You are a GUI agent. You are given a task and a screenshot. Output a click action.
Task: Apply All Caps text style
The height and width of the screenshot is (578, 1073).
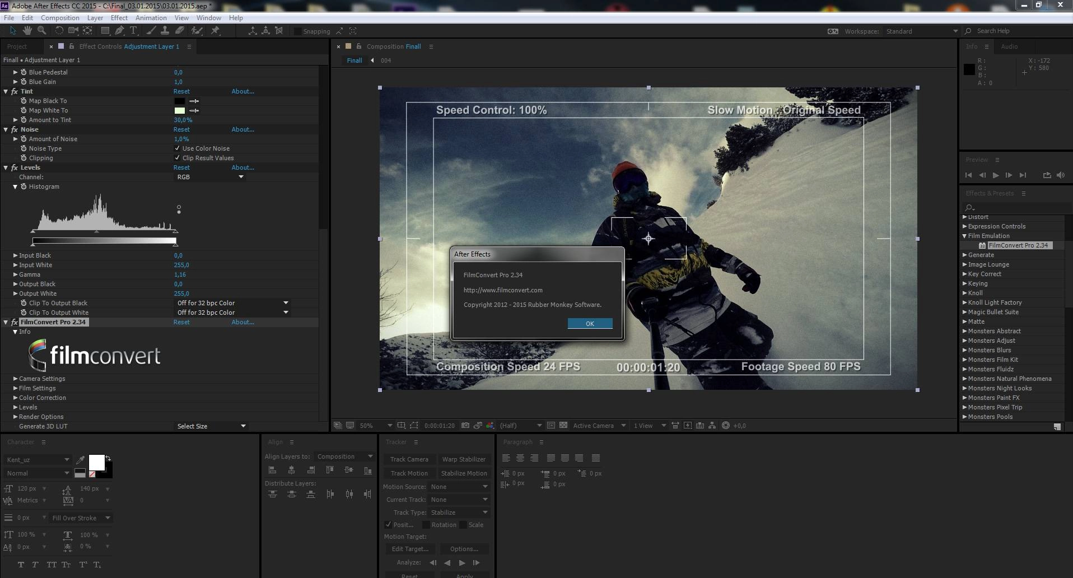[x=52, y=565]
